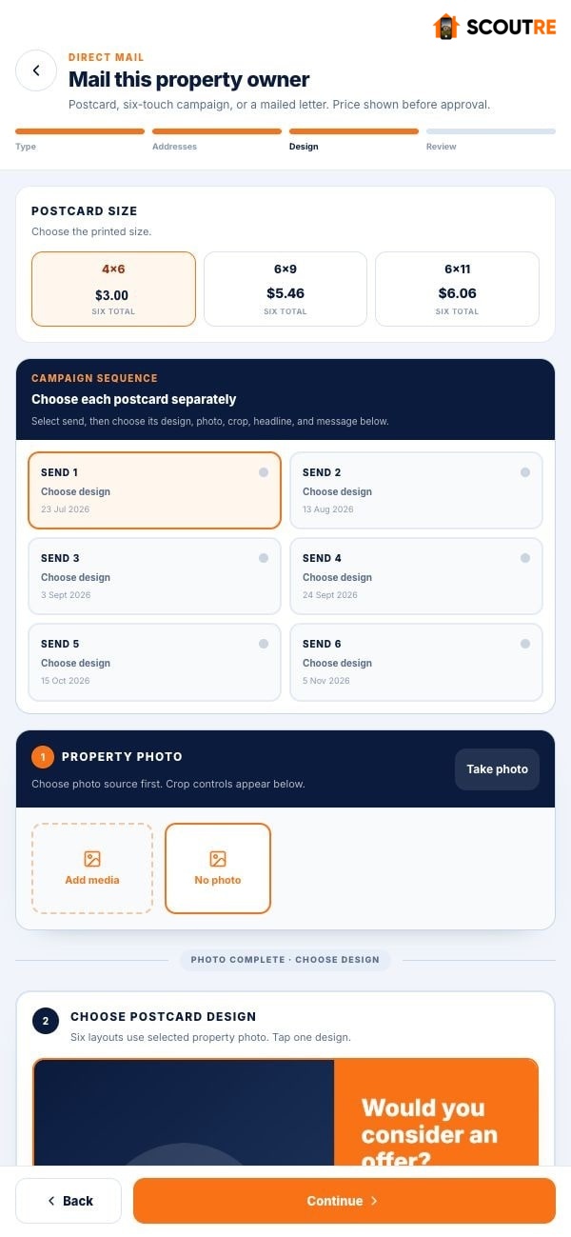Click the bottom Back button
The height and width of the screenshot is (1237, 571).
coord(69,1201)
